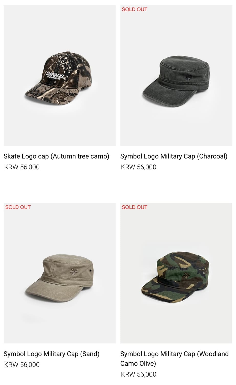Click Skate Logo cap (Autumn tree camo) title

click(56, 156)
